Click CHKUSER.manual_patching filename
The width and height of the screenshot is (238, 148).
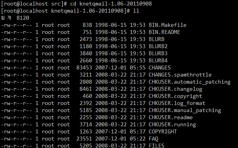click(x=185, y=111)
